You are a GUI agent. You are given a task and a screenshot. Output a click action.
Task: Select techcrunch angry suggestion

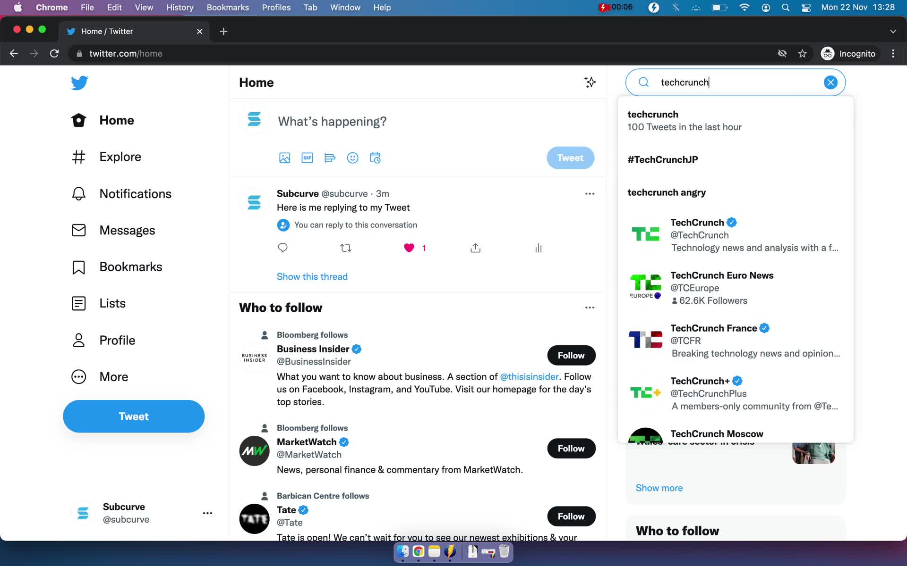click(x=735, y=192)
